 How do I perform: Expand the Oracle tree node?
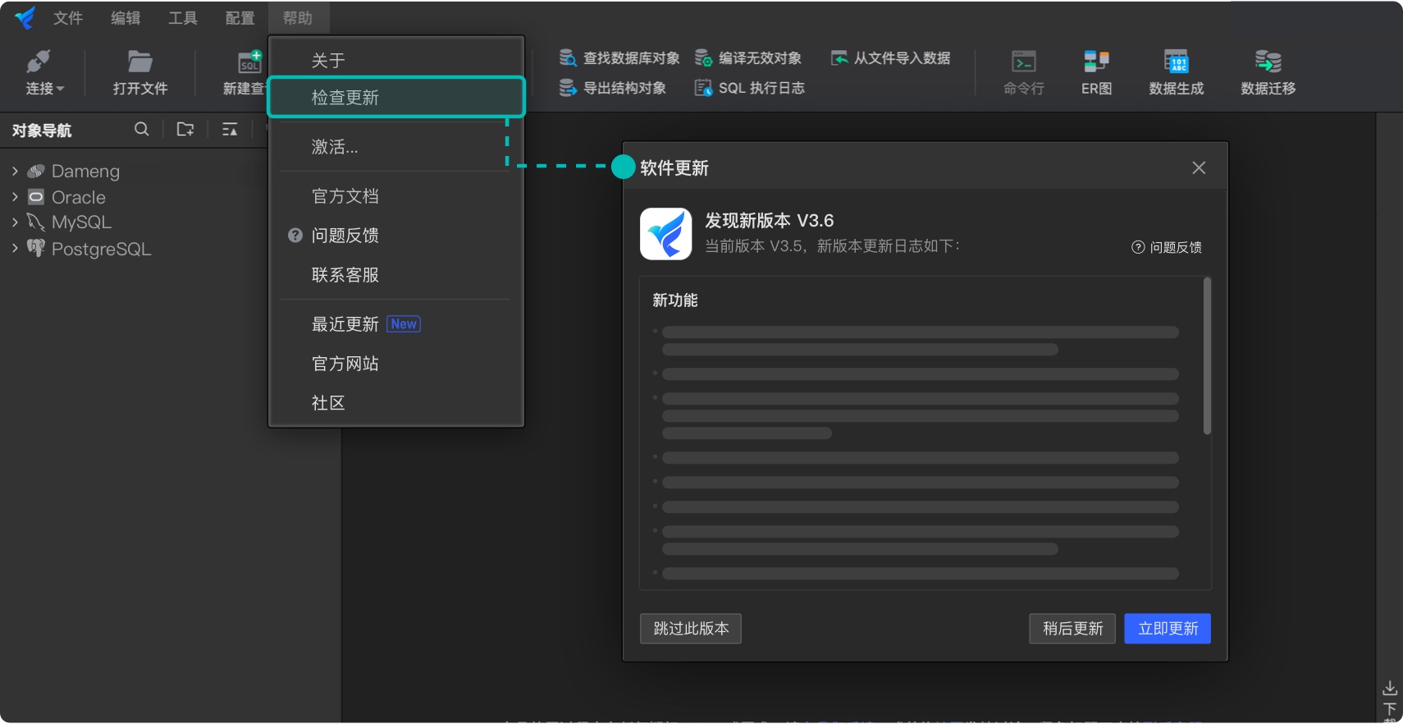[15, 197]
